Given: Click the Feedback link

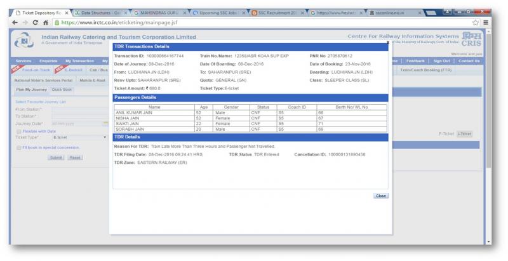Looking at the screenshot, I should (415, 61).
